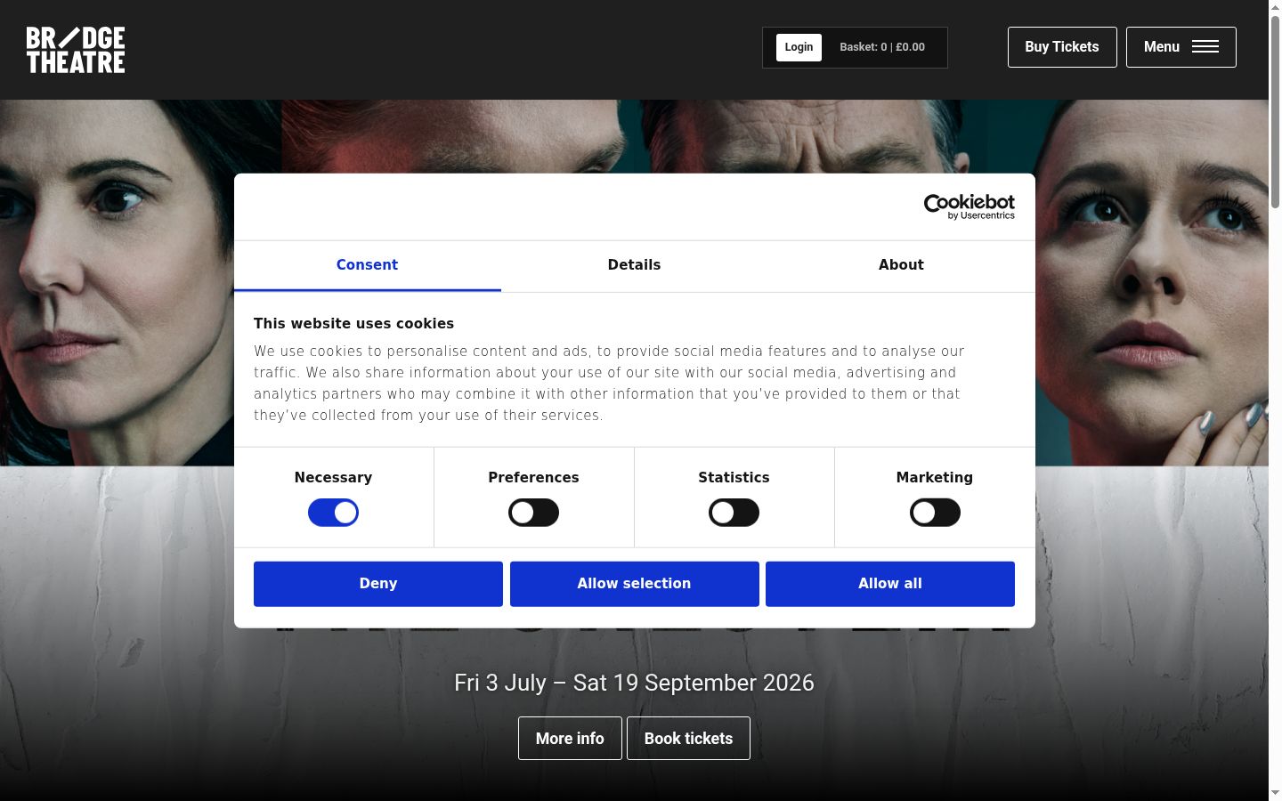Click the Bridge Theatre logo
The width and height of the screenshot is (1282, 801).
(76, 50)
